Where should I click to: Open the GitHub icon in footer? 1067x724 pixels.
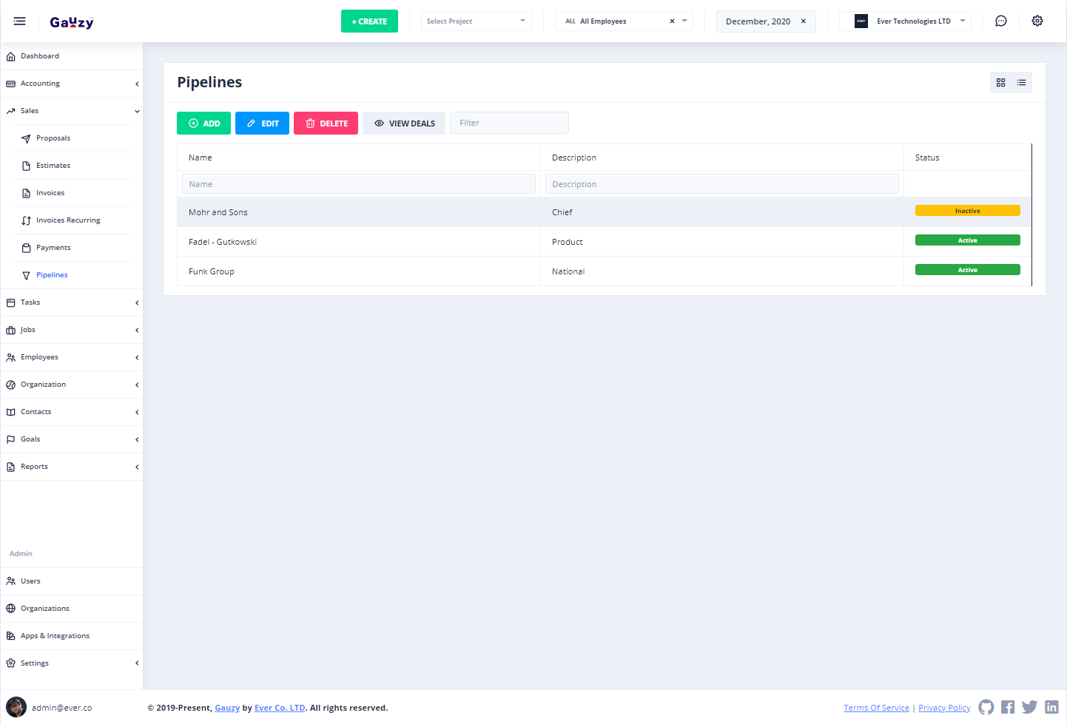tap(986, 708)
